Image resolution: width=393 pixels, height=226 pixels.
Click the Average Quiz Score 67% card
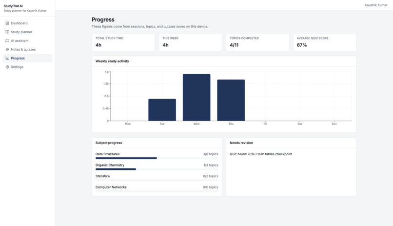tap(325, 42)
